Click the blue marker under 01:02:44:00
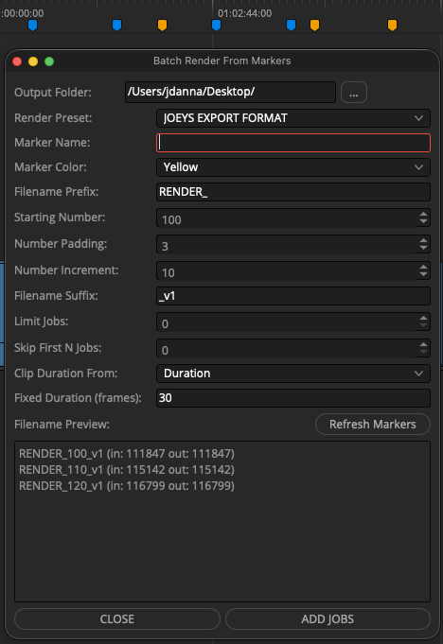Viewport: 443px width, 644px height. (x=216, y=25)
